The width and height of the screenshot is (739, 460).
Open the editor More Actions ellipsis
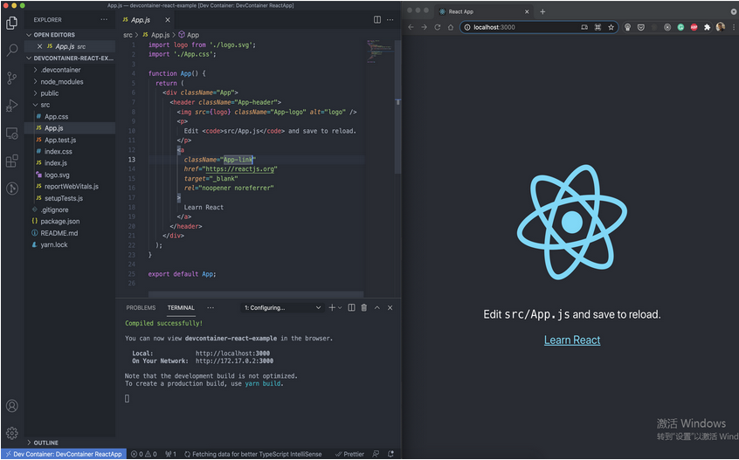click(390, 20)
